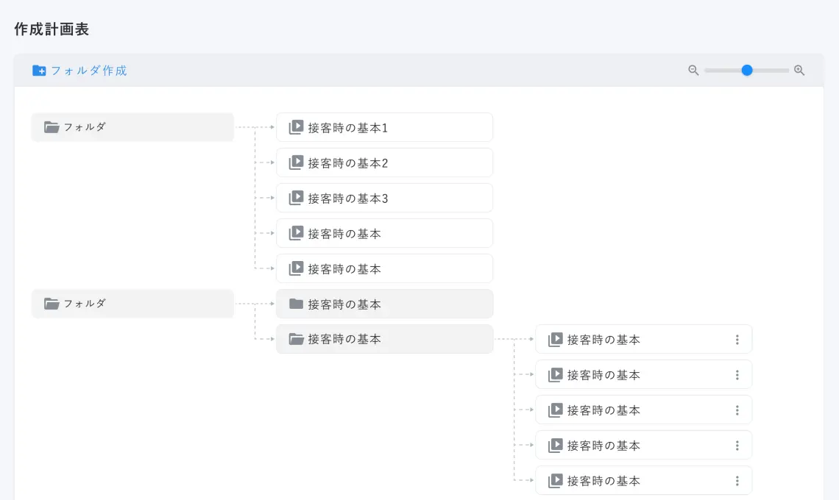Click the video icon of 接客時の基本1

click(x=296, y=127)
